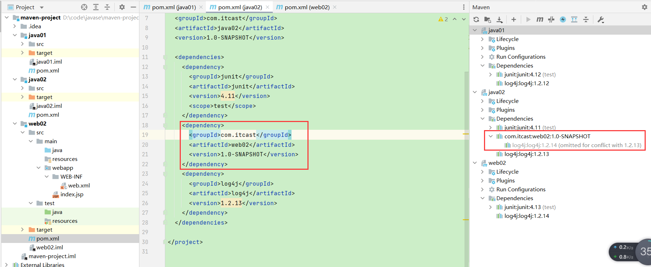This screenshot has width=651, height=267.
Task: Select log4j:log4j:1.2.12 in Maven panel
Action: pyautogui.click(x=523, y=83)
